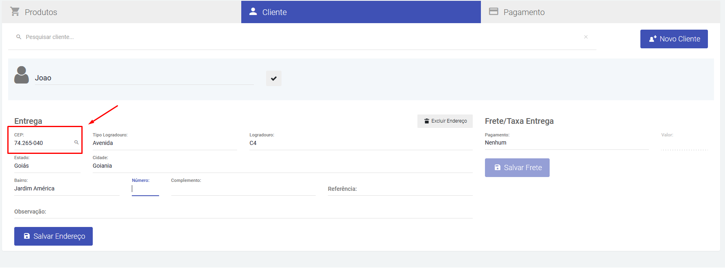
Task: Click the CEP search magnifier icon
Action: pos(76,143)
